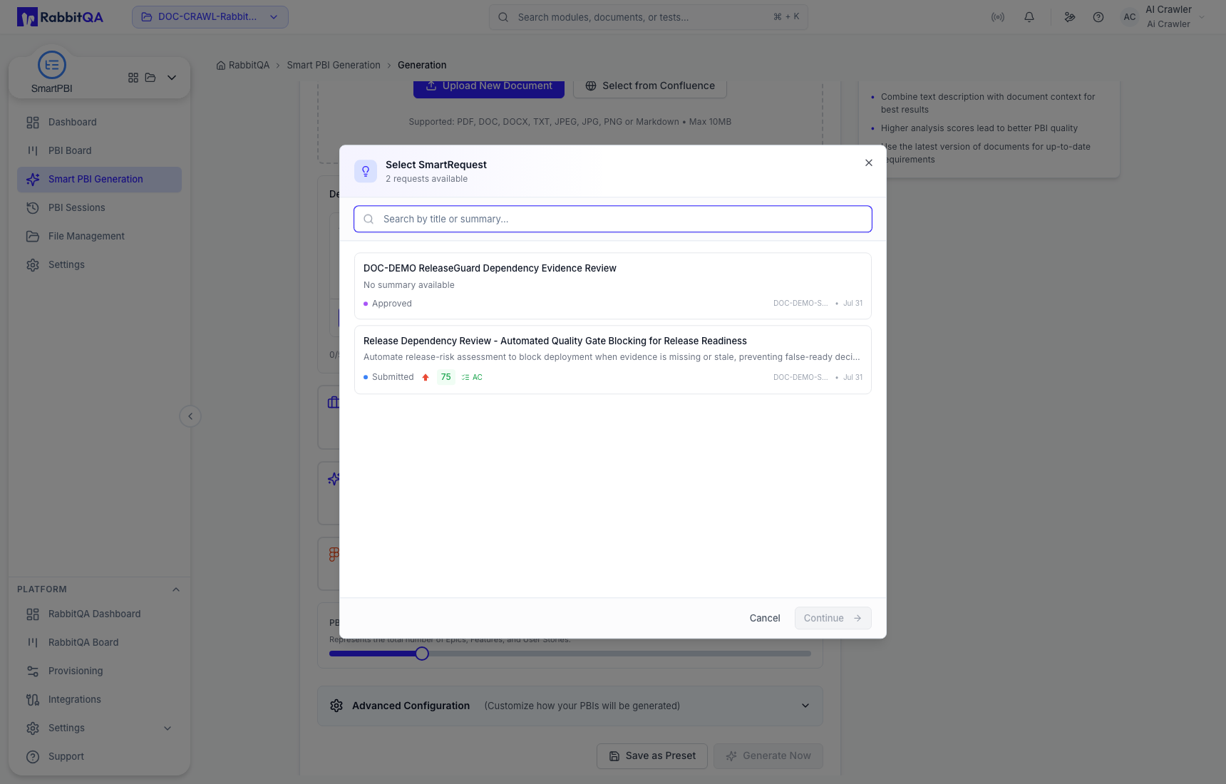This screenshot has height=784, width=1226.
Task: Click Save as Preset button
Action: click(652, 756)
